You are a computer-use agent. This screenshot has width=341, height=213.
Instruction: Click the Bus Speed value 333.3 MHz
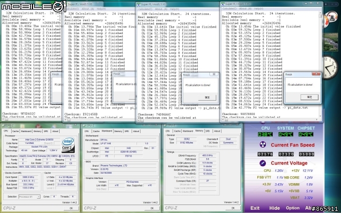29,184
